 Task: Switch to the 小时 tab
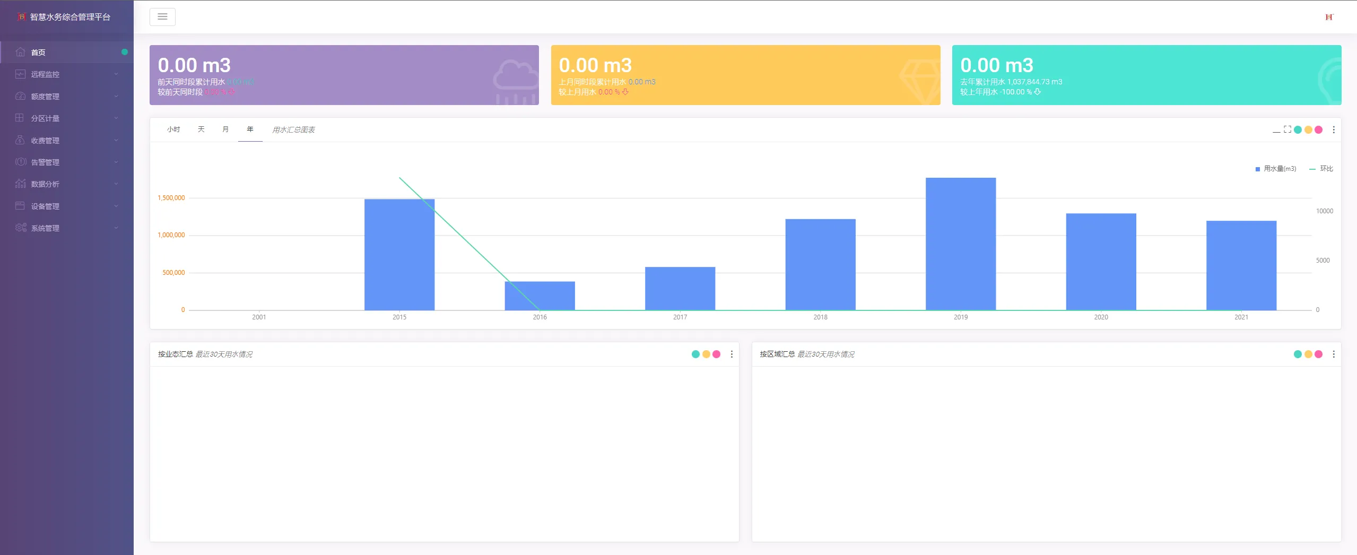[x=173, y=129]
